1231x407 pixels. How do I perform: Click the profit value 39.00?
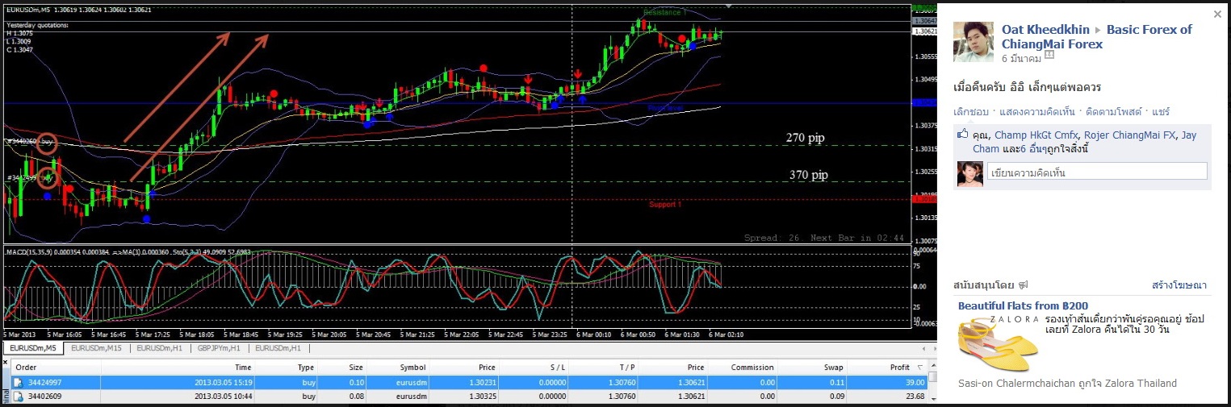pos(915,381)
